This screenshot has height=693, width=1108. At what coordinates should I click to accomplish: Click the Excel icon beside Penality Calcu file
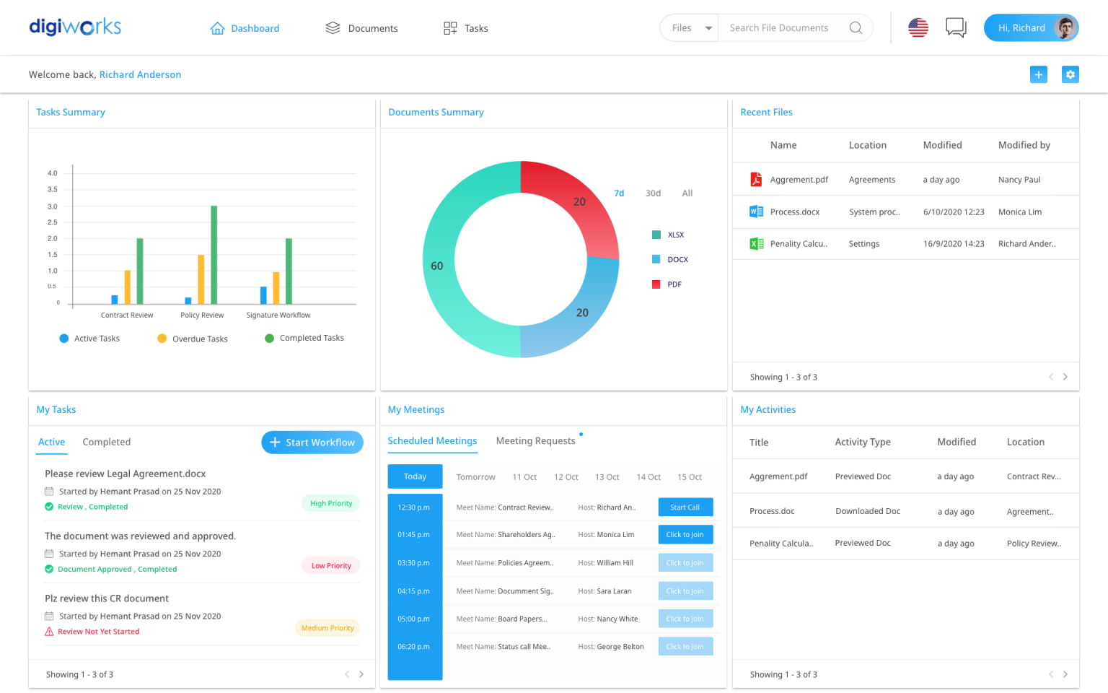pos(756,243)
